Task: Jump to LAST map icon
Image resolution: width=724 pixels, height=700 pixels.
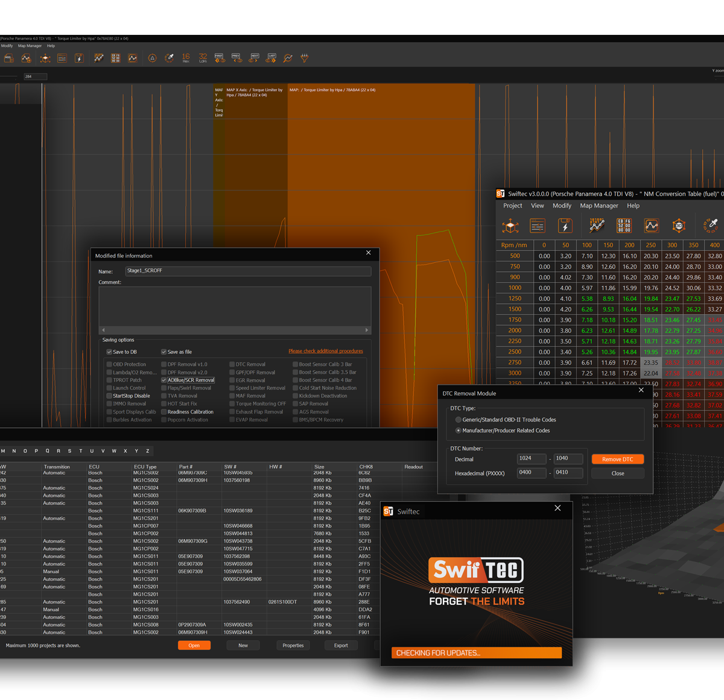Action: pyautogui.click(x=271, y=58)
